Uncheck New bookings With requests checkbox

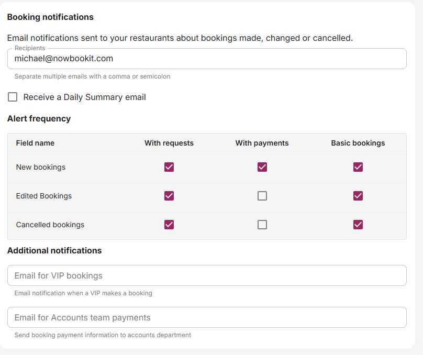pyautogui.click(x=169, y=167)
